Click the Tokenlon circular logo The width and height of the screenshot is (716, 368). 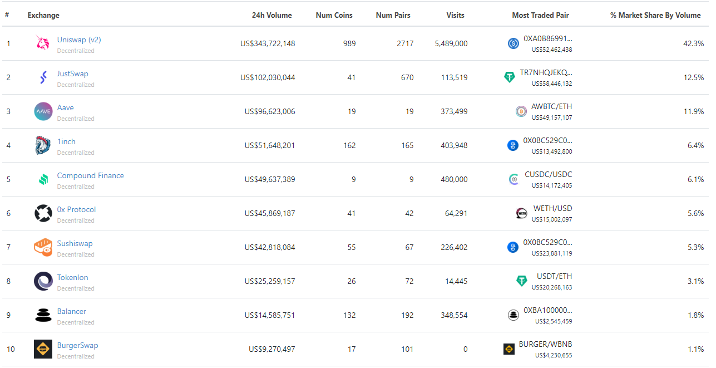(43, 281)
